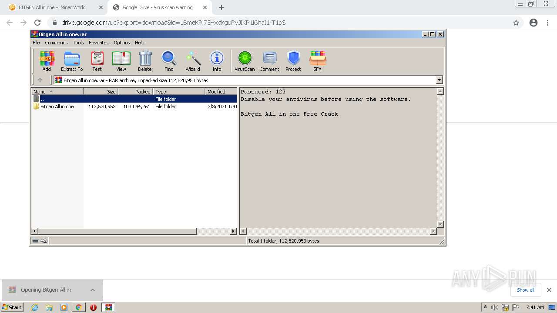Viewport: 557px width, 313px height.
Task: Open the Favorites menu
Action: (99, 43)
